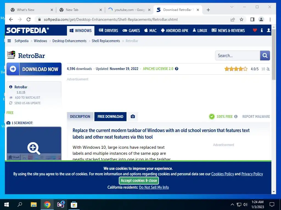This screenshot has width=281, height=210.
Task: Click the DOWNLOAD NOW button
Action: click(x=34, y=69)
